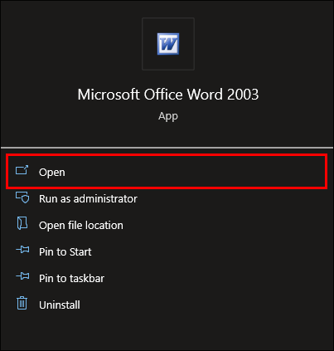Click the shield icon for Run as administrator
Screen dimensions: 334x351
[22, 197]
